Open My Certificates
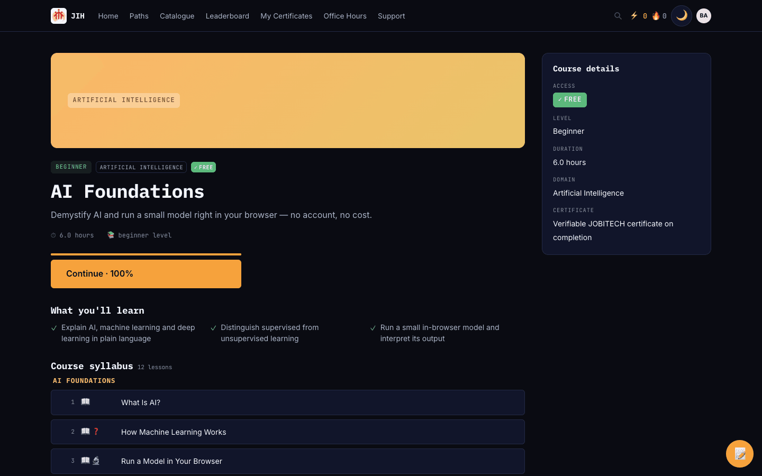 (286, 16)
